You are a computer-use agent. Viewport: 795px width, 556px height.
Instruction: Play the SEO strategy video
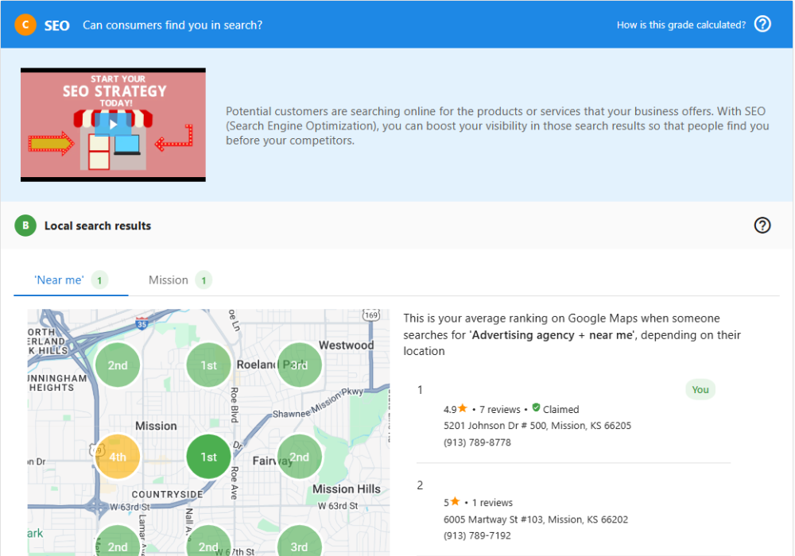click(113, 124)
